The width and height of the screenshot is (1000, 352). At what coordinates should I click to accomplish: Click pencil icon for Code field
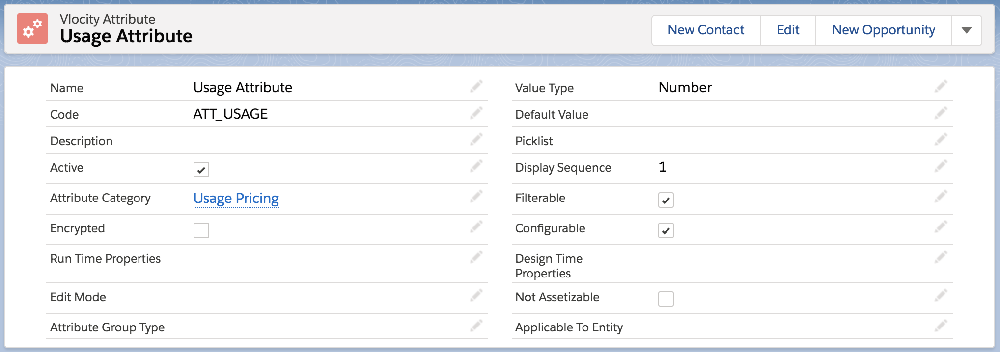coord(476,113)
